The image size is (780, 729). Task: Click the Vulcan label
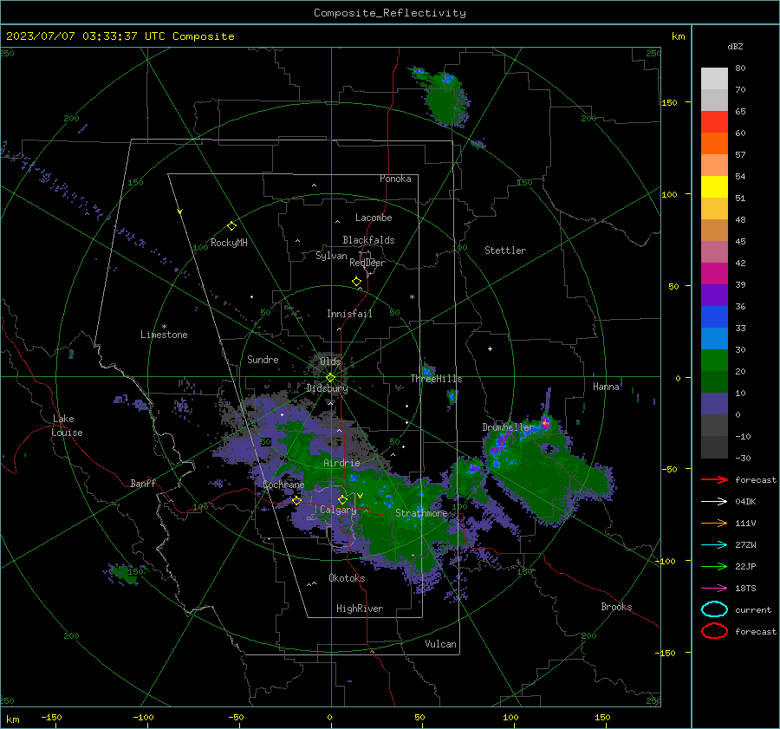441,644
